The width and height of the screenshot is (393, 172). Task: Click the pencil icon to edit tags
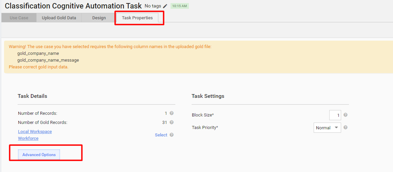165,6
